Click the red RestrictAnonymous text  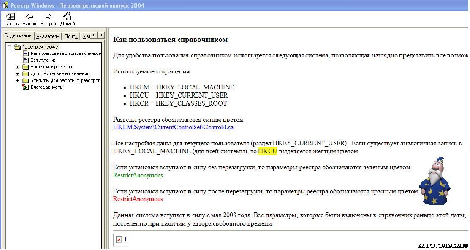pos(138,199)
